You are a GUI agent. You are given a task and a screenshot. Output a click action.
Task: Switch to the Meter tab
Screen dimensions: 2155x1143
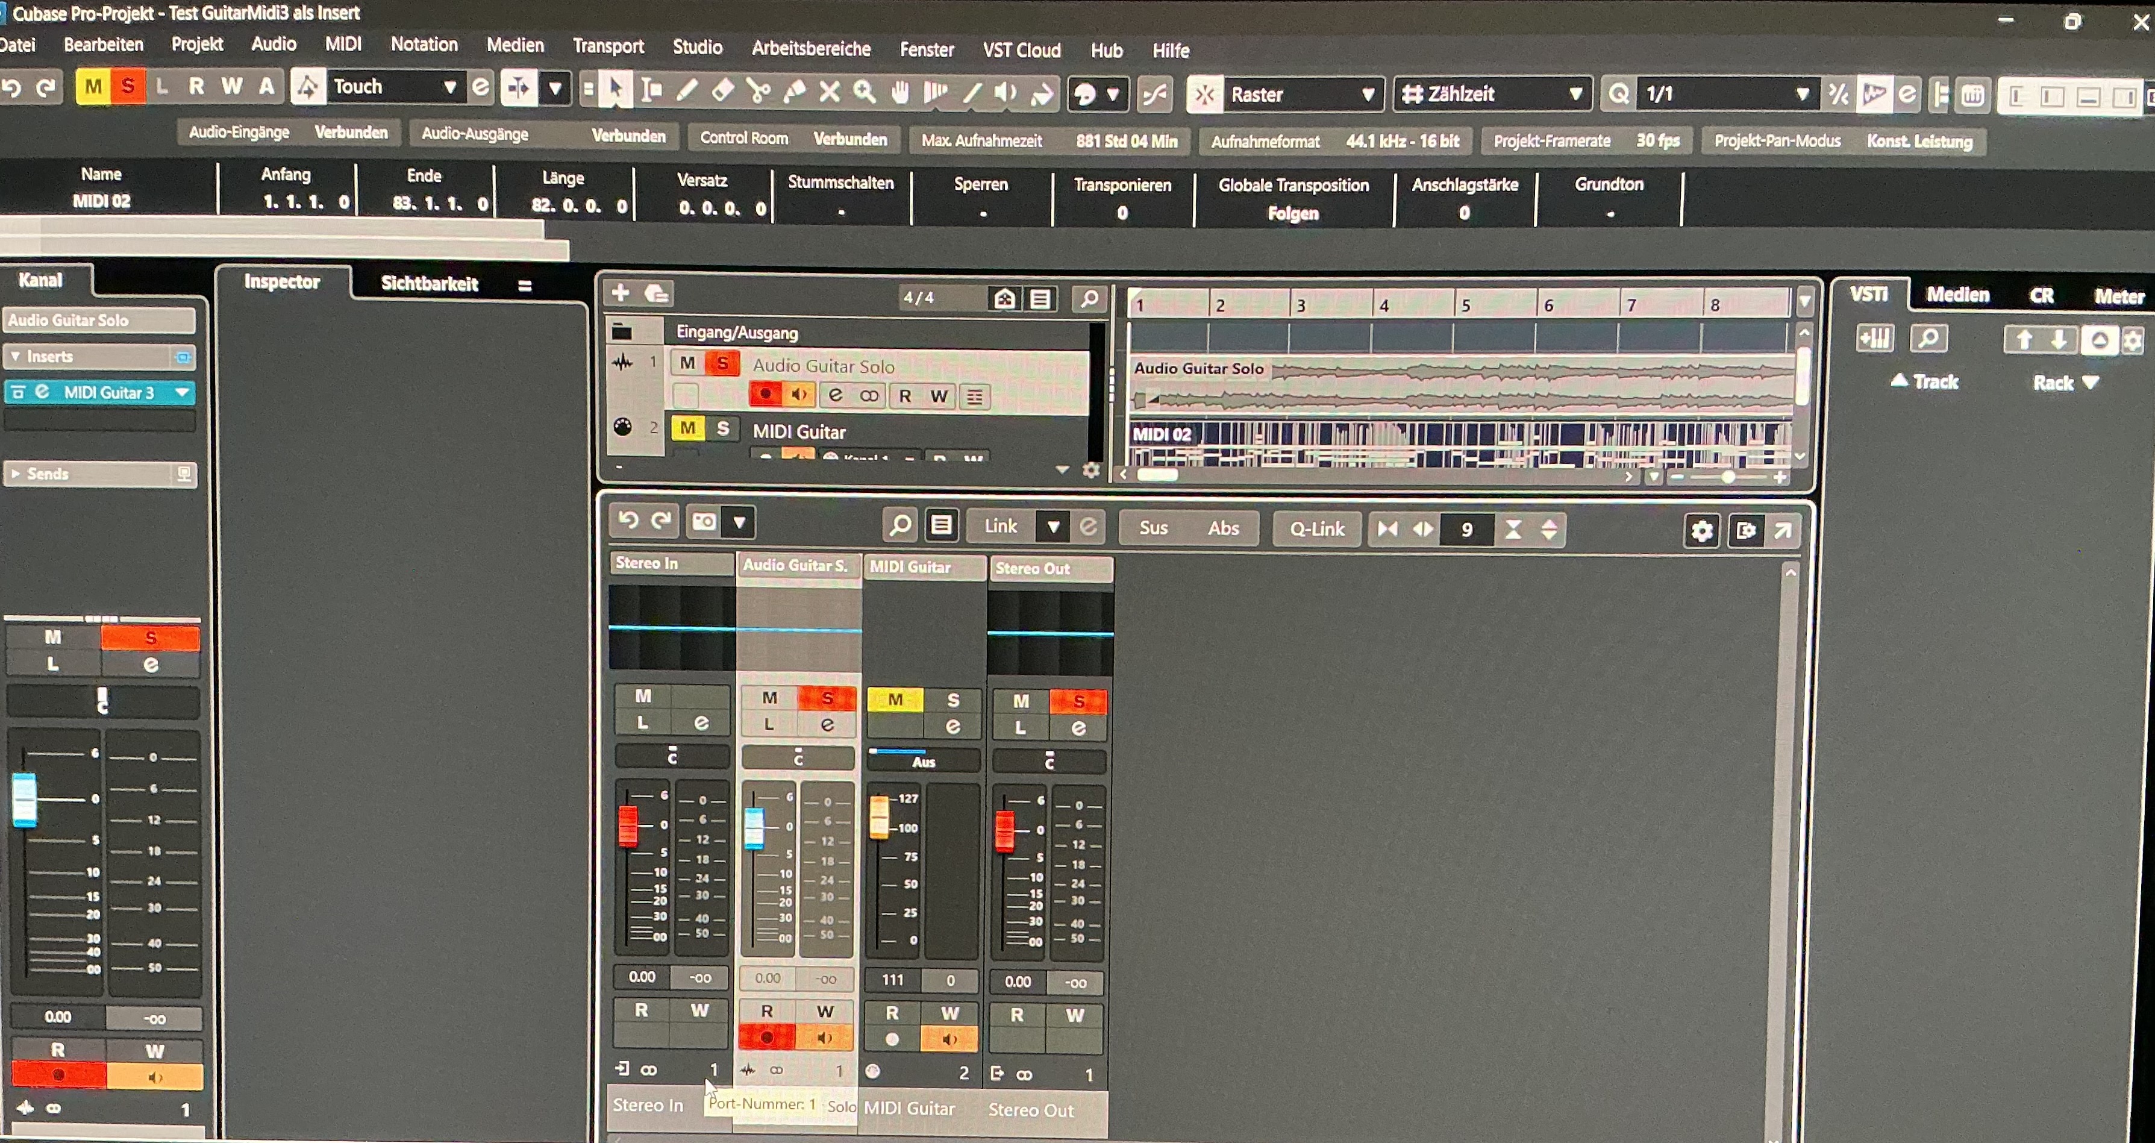[2118, 296]
